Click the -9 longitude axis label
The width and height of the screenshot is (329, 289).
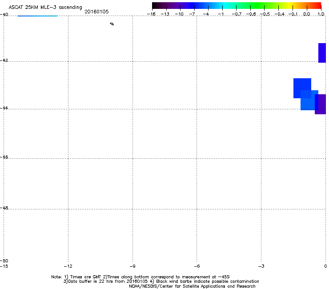(132, 266)
